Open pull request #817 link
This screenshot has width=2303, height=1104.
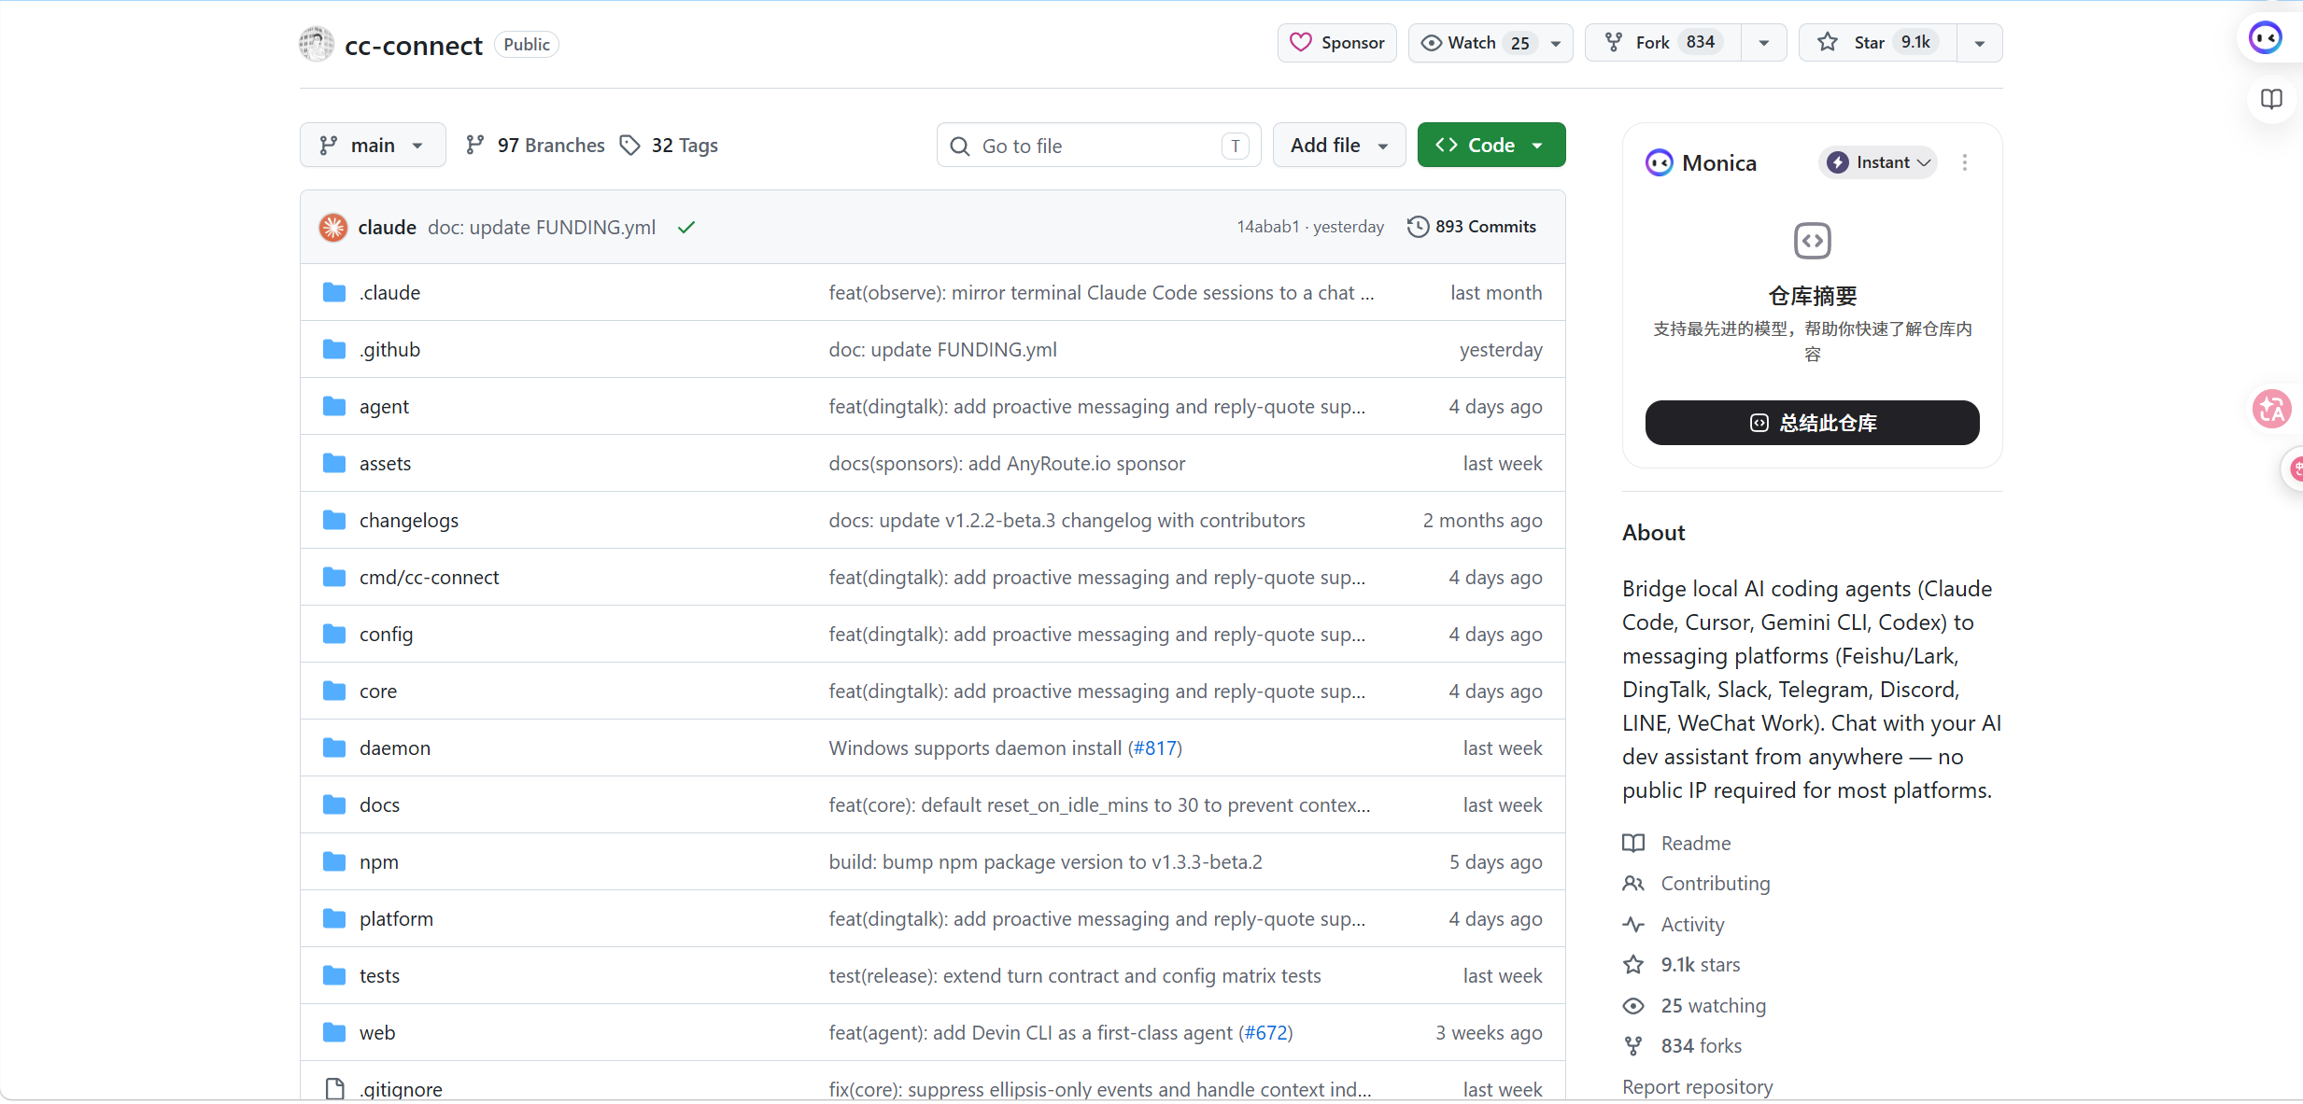click(x=1155, y=748)
